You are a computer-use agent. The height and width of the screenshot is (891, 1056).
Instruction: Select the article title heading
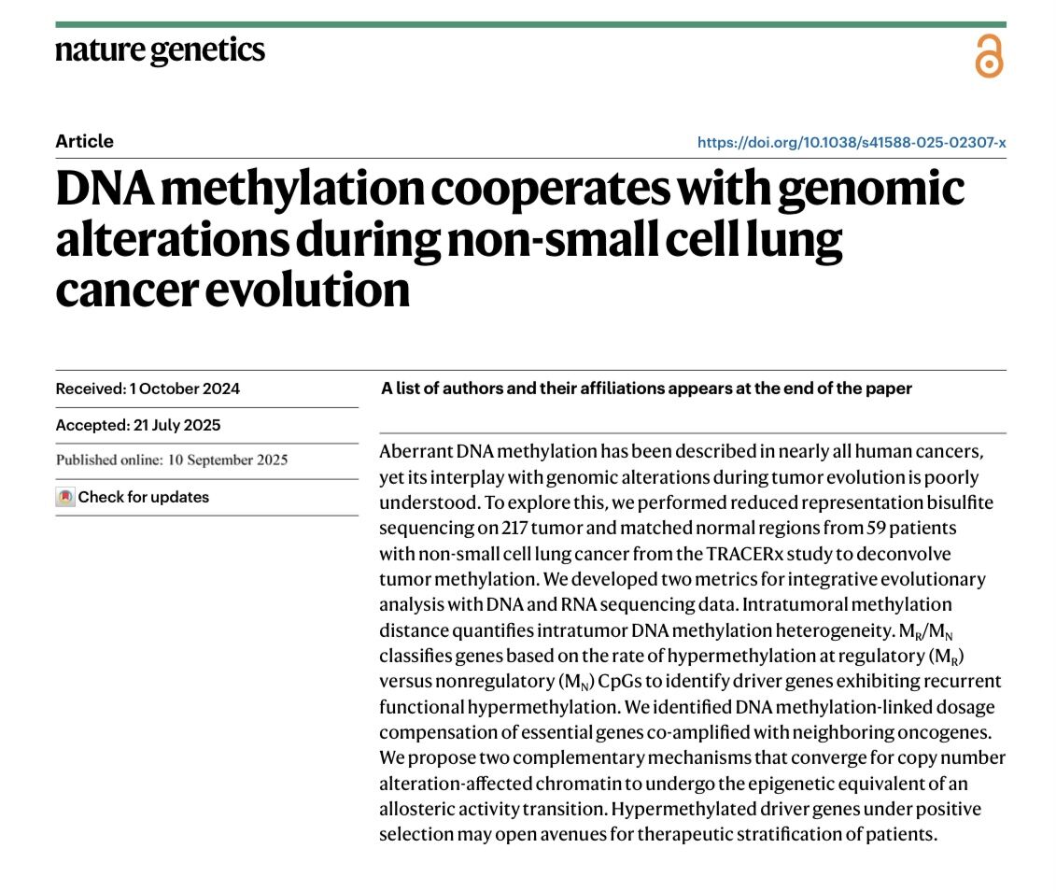coord(510,238)
